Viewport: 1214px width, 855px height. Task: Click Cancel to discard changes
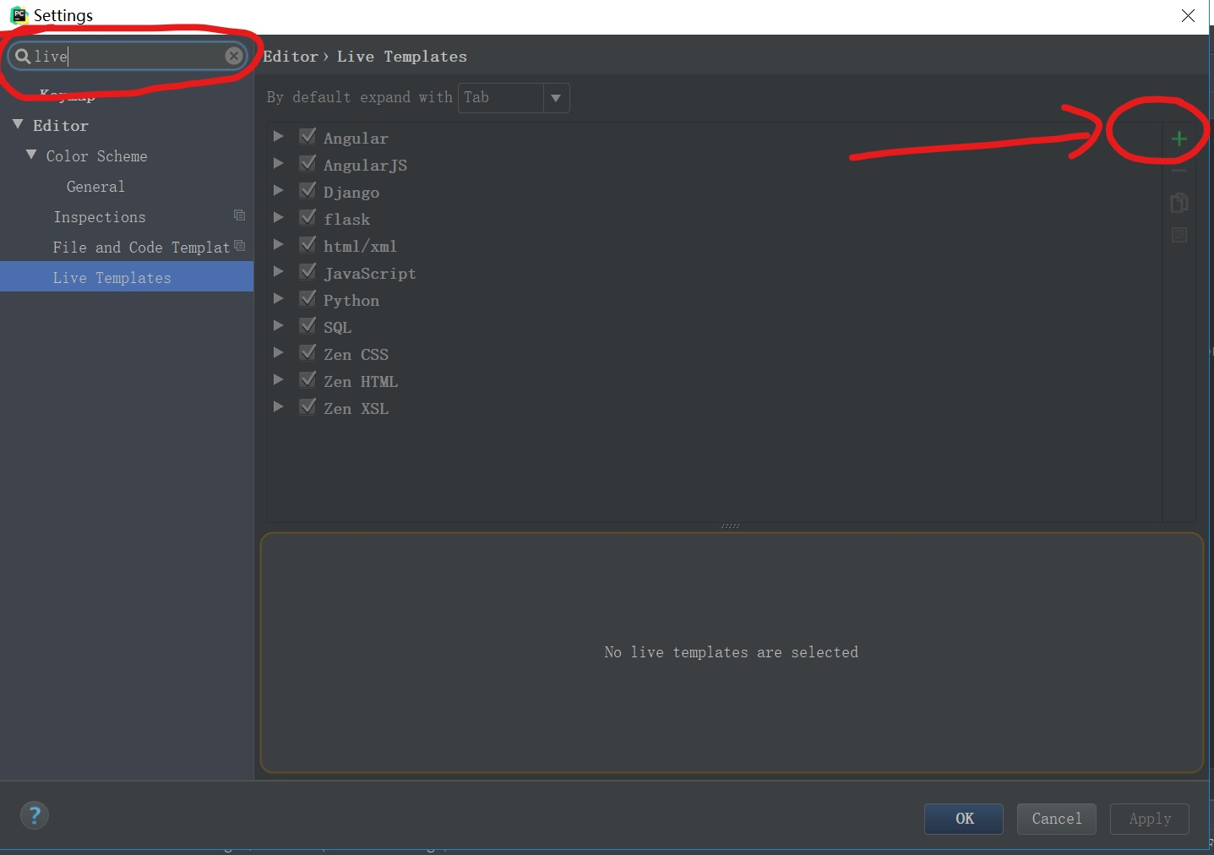(1057, 819)
